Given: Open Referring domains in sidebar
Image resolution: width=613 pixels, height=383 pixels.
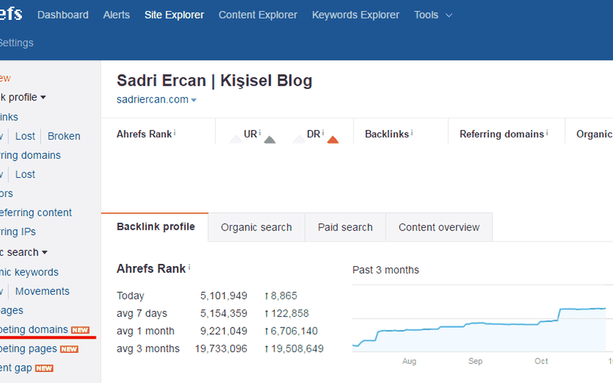Looking at the screenshot, I should [30, 155].
